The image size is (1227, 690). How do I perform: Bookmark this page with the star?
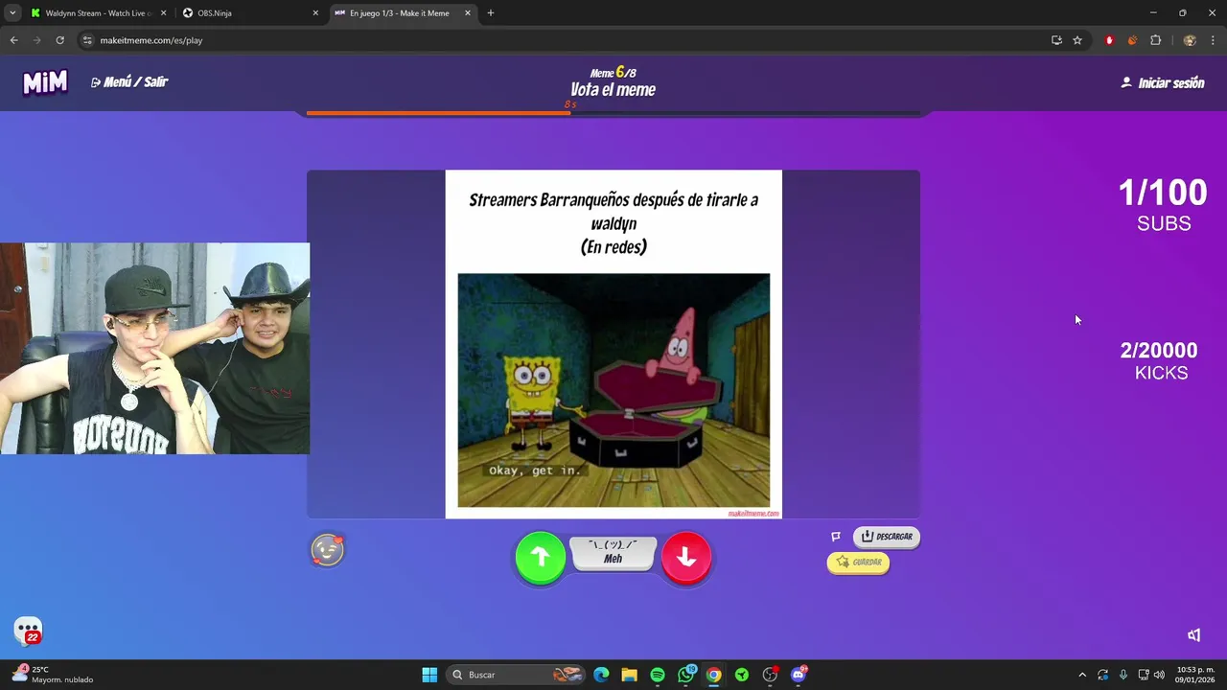(x=1077, y=40)
